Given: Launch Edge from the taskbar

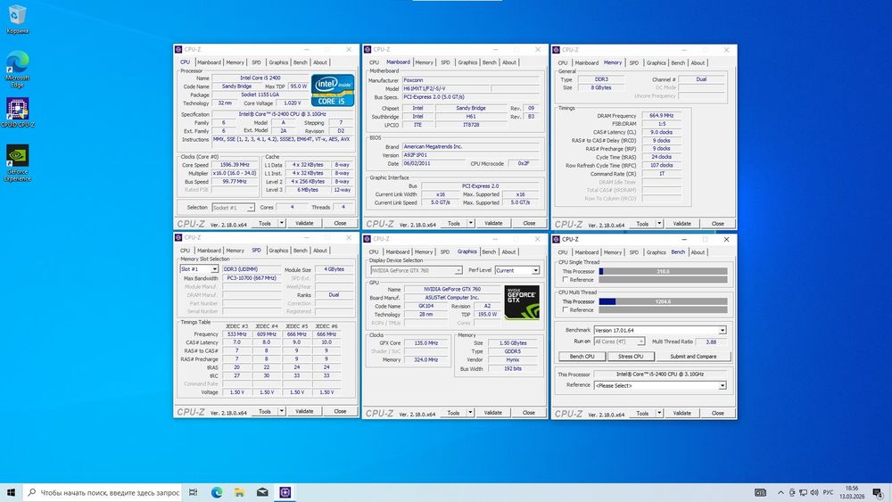Looking at the screenshot, I should 217,492.
